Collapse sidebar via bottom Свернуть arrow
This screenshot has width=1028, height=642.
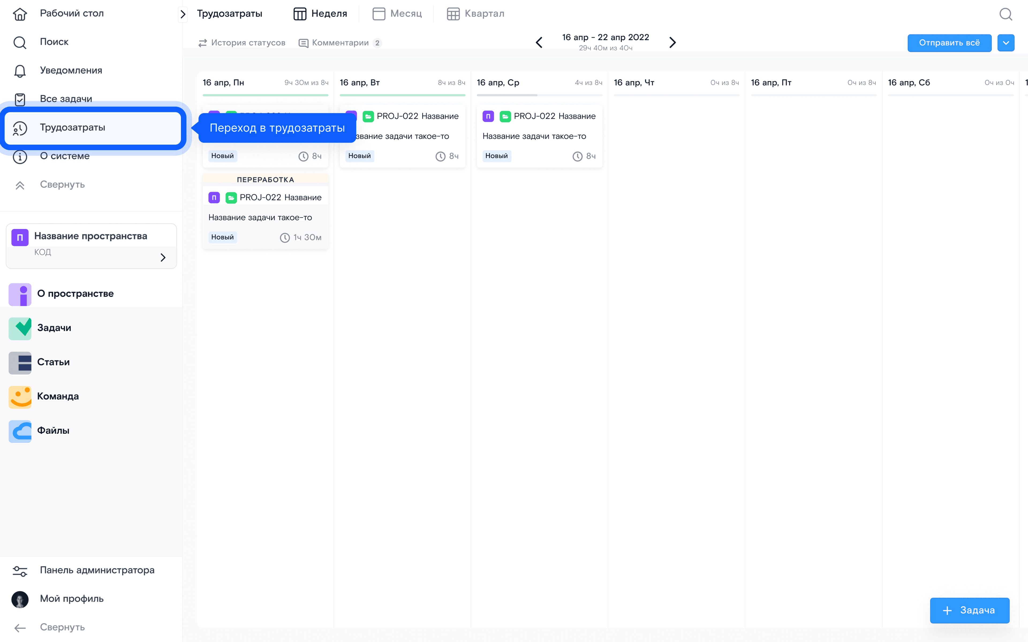(x=20, y=628)
